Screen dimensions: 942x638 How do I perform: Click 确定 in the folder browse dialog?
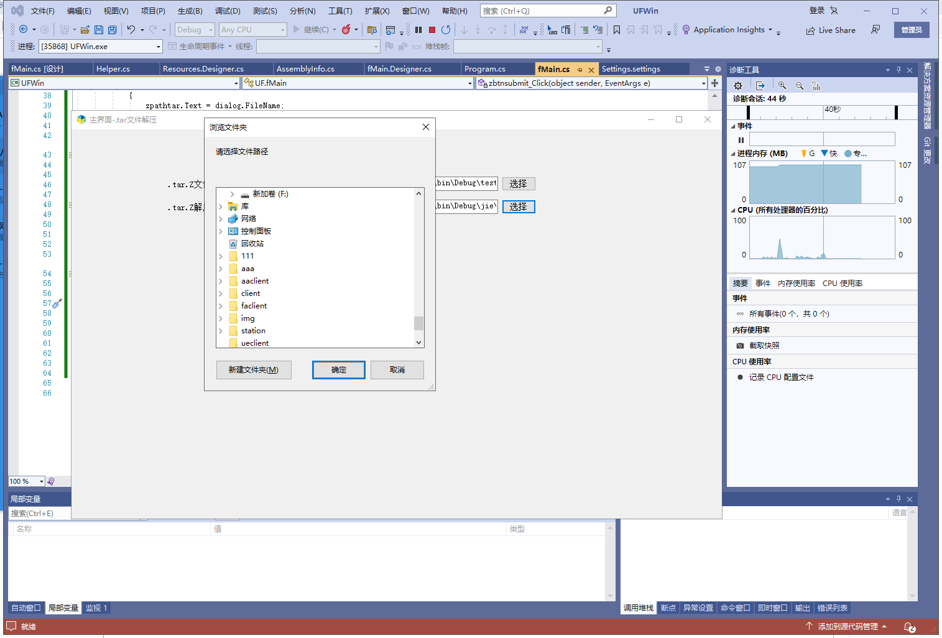tap(339, 370)
